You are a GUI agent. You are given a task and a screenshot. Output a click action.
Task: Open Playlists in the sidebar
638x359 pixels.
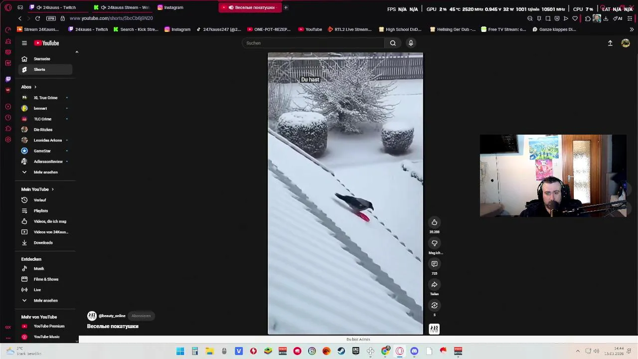coord(45,211)
